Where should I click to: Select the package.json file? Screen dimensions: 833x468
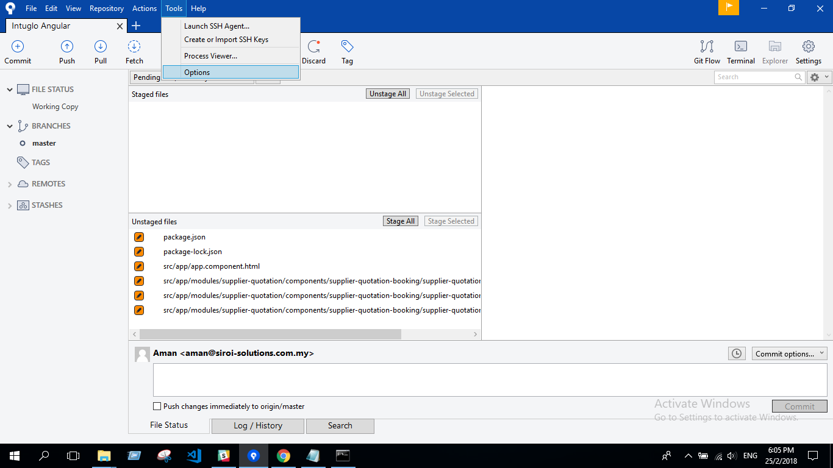184,237
